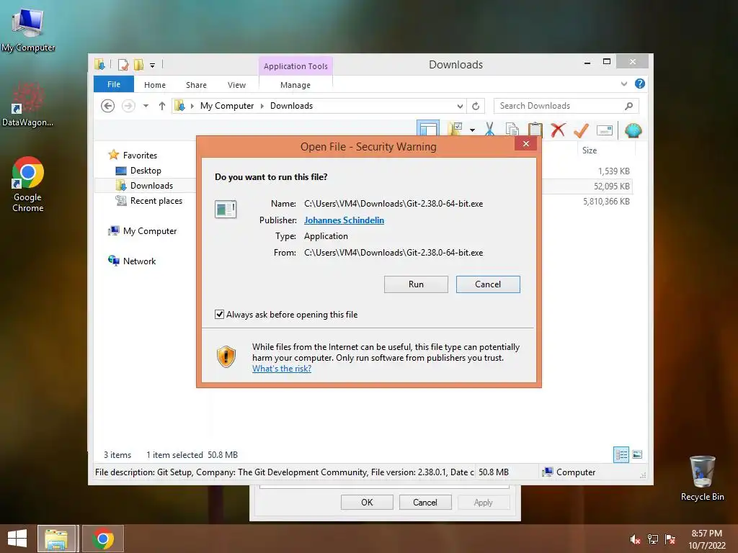This screenshot has width=738, height=553.
Task: Click the orange checkmark Properties toolbar icon
Action: 582,130
